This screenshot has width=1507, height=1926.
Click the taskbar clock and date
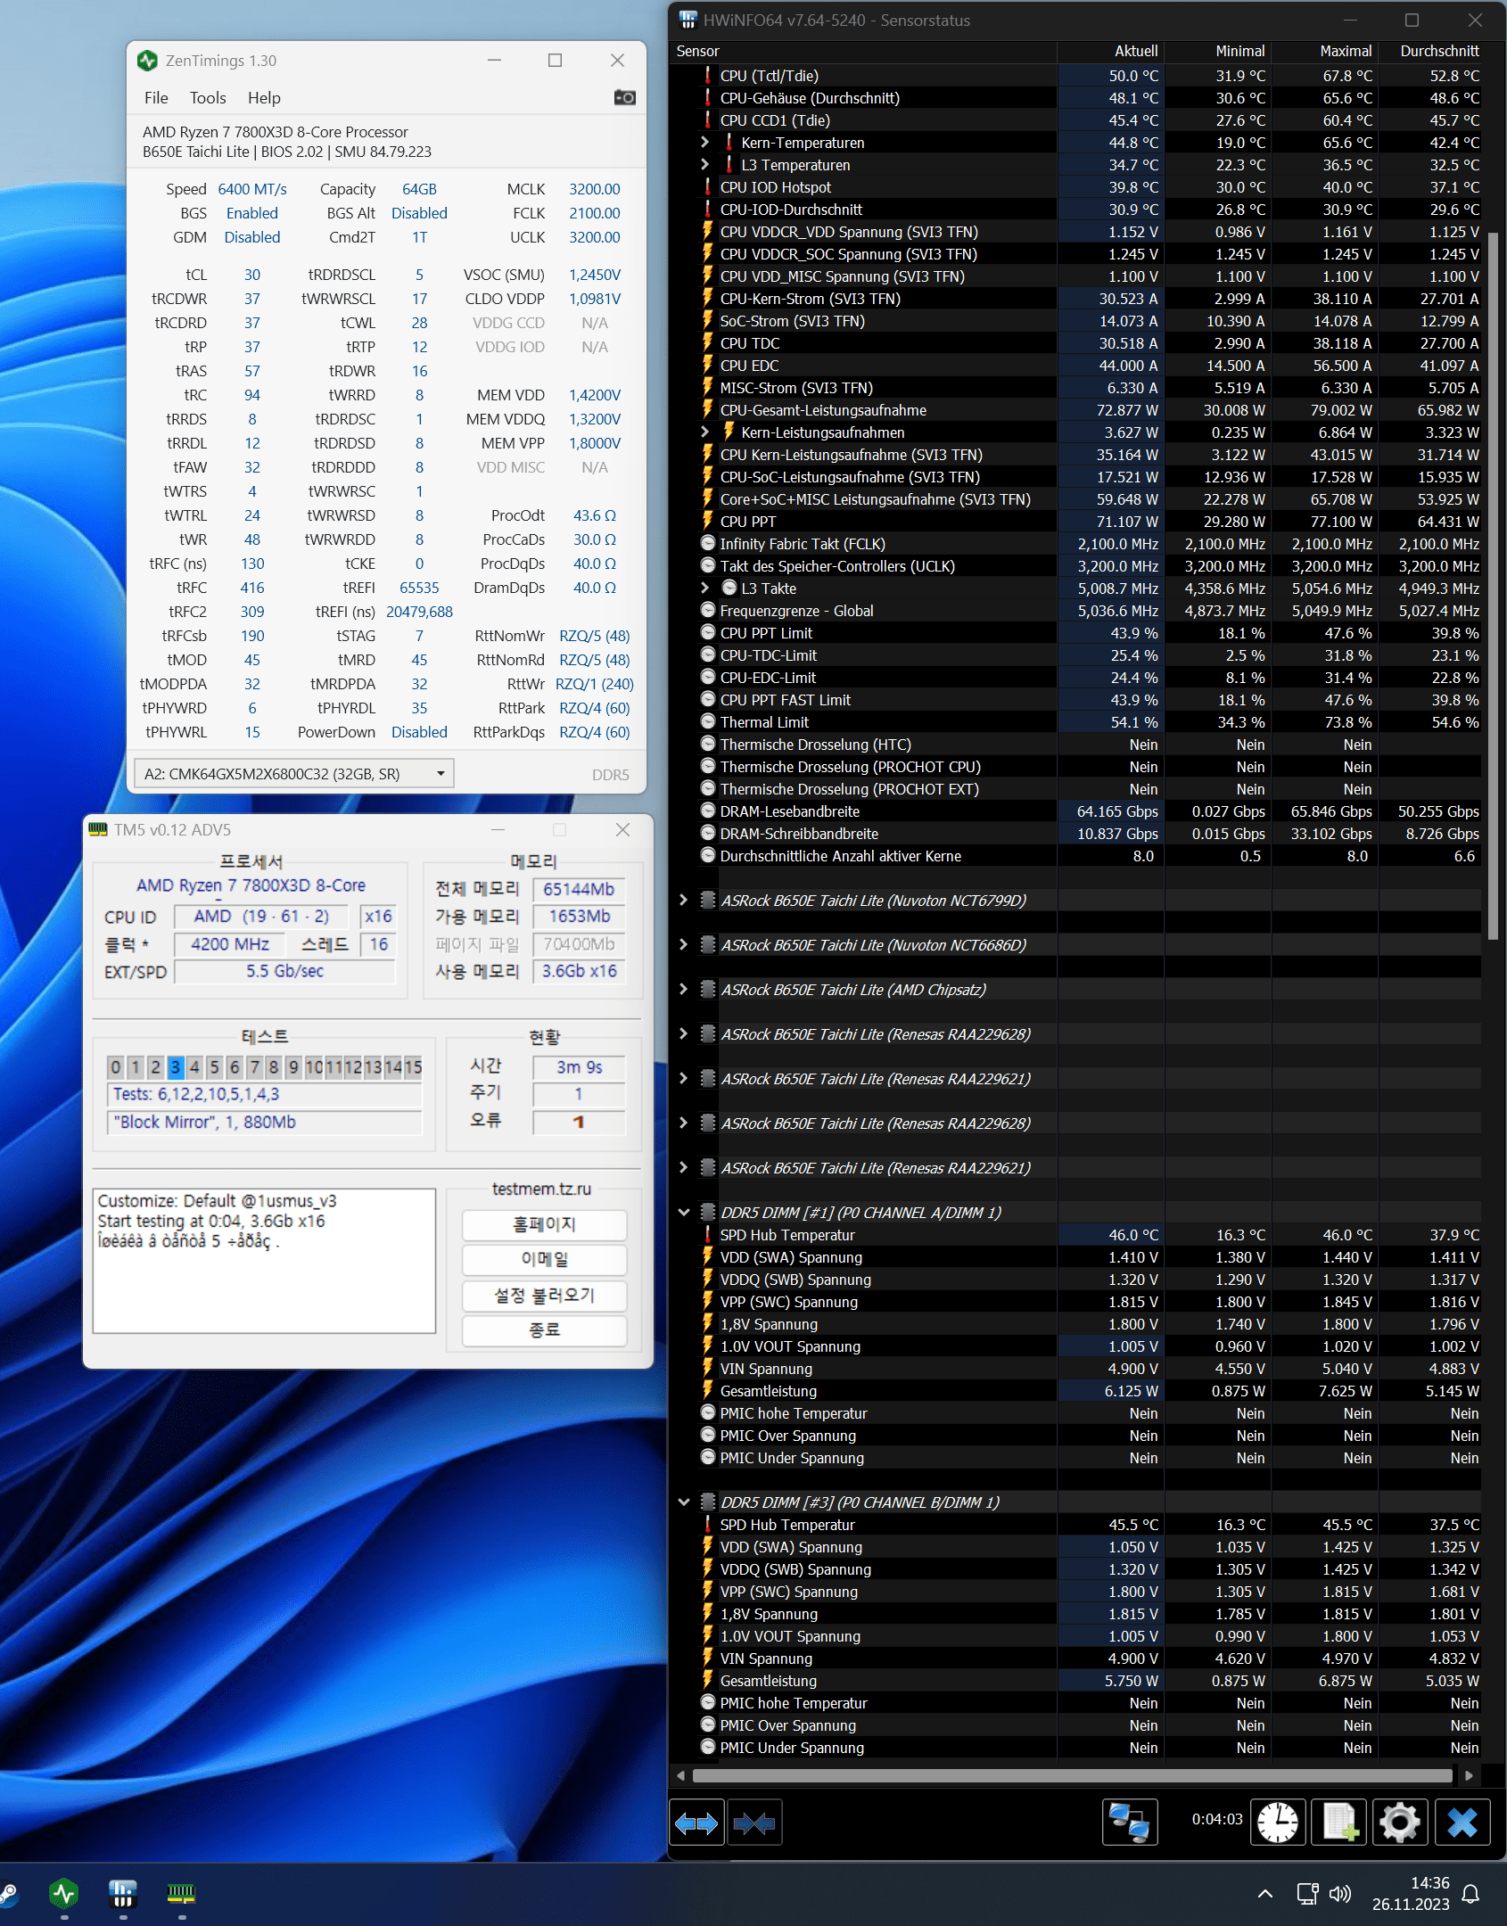(x=1411, y=1894)
